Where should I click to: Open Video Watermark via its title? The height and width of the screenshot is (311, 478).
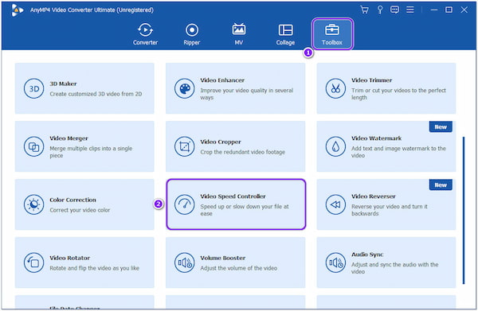click(x=376, y=138)
